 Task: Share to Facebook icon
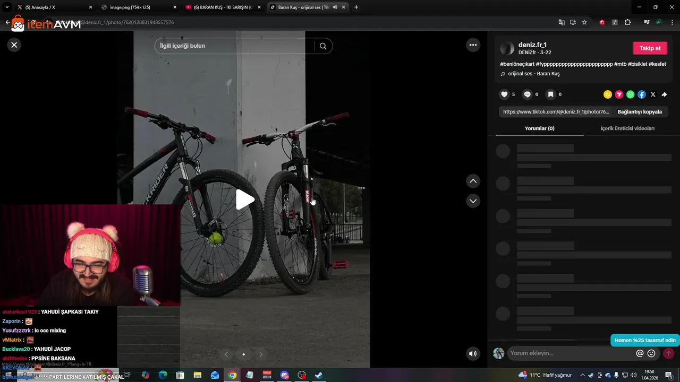point(642,94)
